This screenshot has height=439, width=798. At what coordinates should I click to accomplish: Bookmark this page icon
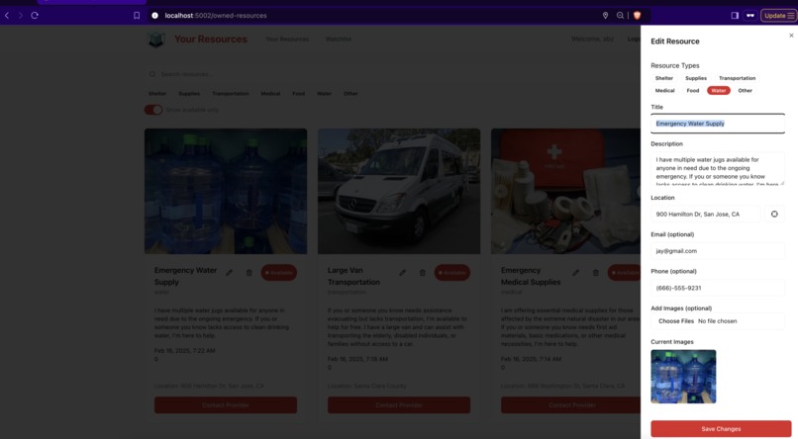tap(137, 15)
